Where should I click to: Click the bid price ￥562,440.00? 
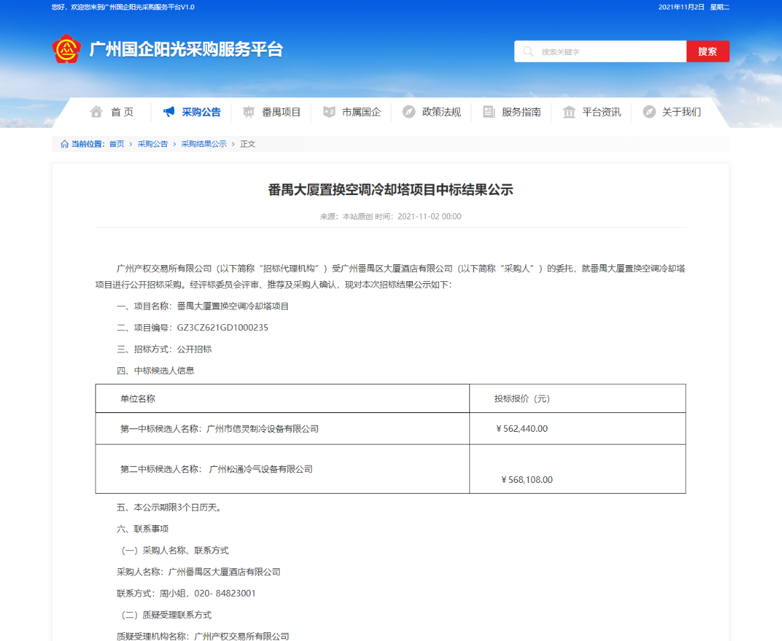click(x=522, y=429)
